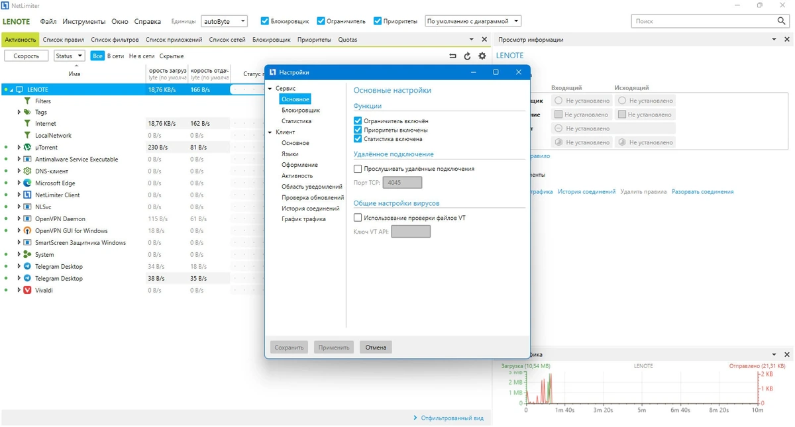
Task: Switch to the Список правил tab
Action: [x=64, y=40]
